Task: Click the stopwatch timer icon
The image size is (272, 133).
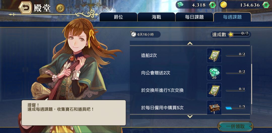Action: click(133, 34)
